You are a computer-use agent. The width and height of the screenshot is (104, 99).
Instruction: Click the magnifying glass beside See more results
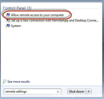[4, 81]
